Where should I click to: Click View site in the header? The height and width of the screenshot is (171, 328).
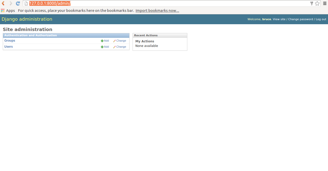pyautogui.click(x=279, y=19)
